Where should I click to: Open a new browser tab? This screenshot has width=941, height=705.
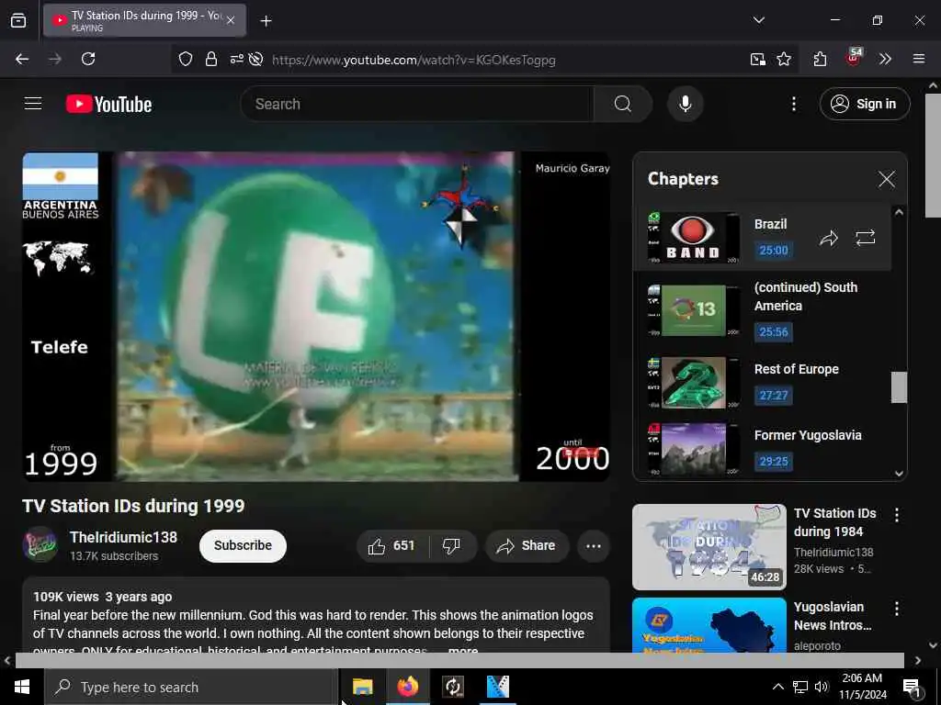point(266,21)
